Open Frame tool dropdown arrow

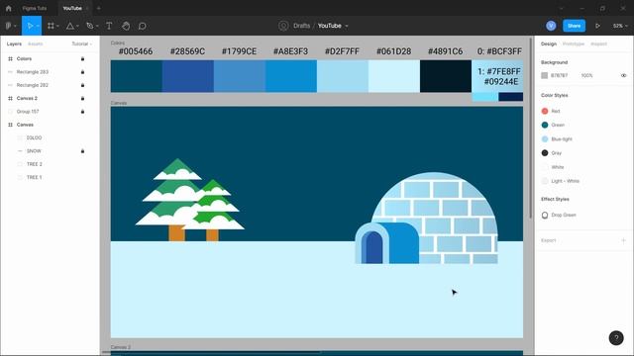point(57,27)
